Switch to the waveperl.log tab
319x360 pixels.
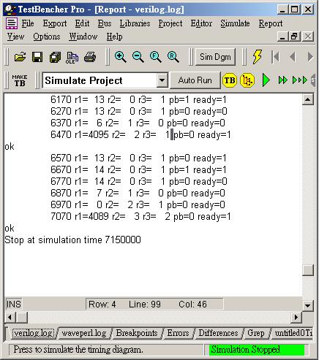[x=84, y=333]
